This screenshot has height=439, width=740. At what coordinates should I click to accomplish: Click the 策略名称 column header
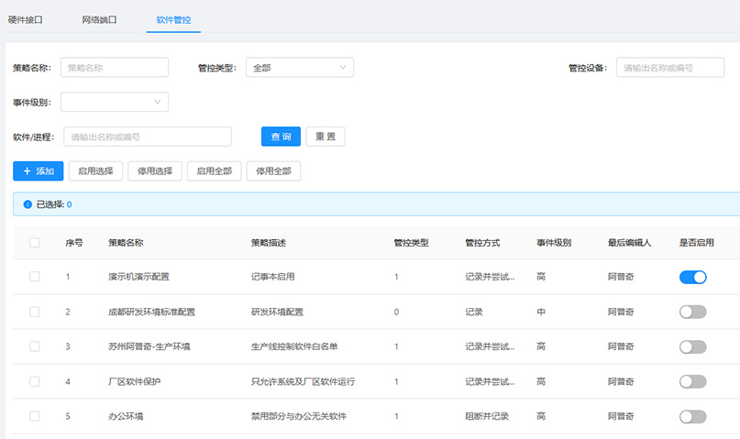point(126,243)
